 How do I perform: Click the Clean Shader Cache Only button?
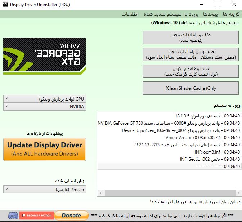[191, 88]
